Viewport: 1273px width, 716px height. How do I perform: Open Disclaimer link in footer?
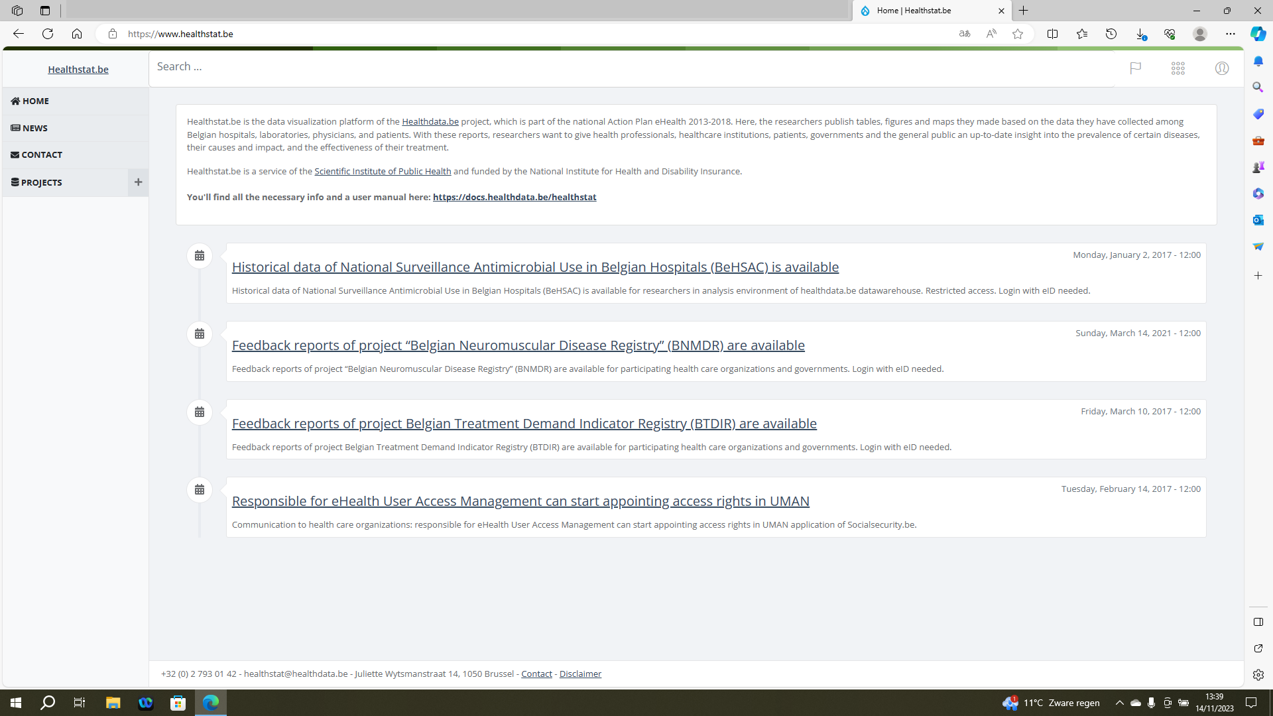point(580,674)
